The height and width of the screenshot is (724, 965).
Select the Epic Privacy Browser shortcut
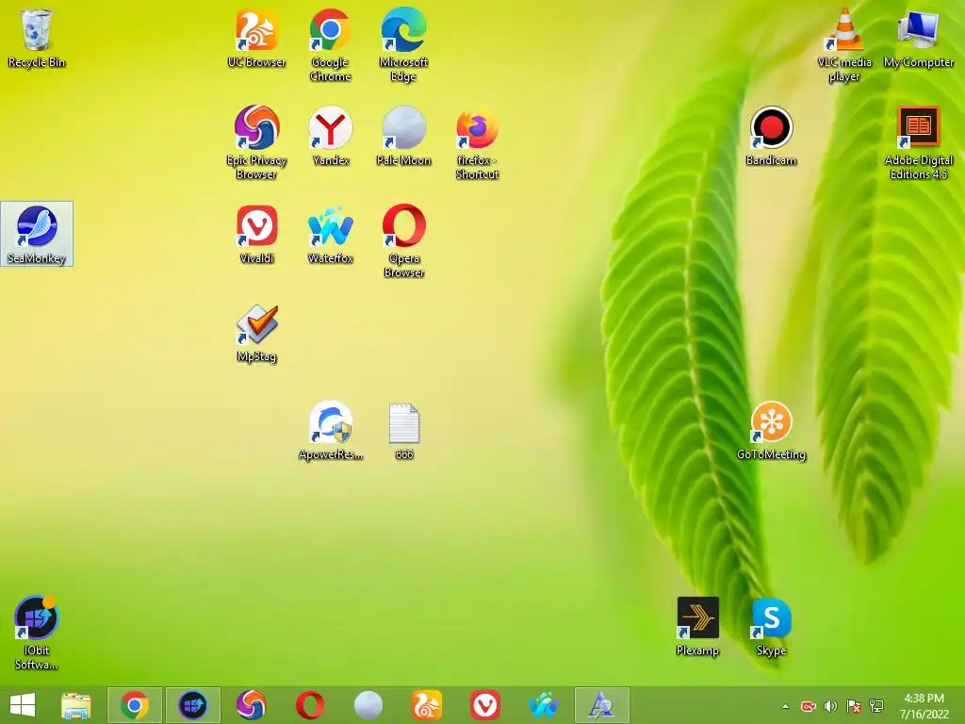pos(256,143)
